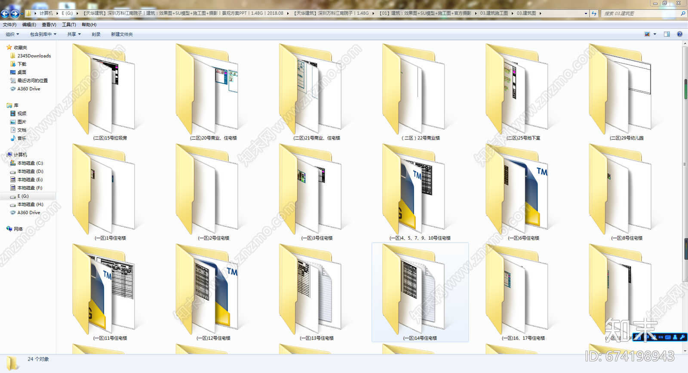Select the highlighted (一区)14号住宅楼 folder icon
This screenshot has height=373, width=688.
point(413,290)
